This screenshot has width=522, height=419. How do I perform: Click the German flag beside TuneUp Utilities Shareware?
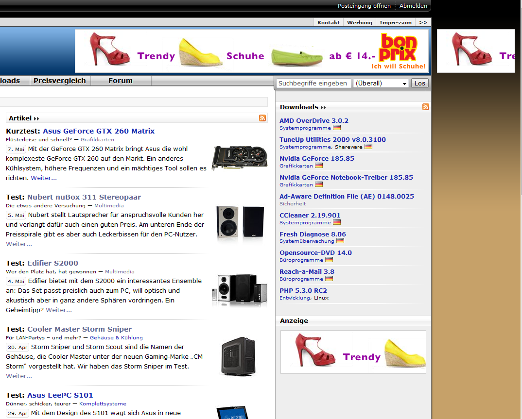pos(368,147)
